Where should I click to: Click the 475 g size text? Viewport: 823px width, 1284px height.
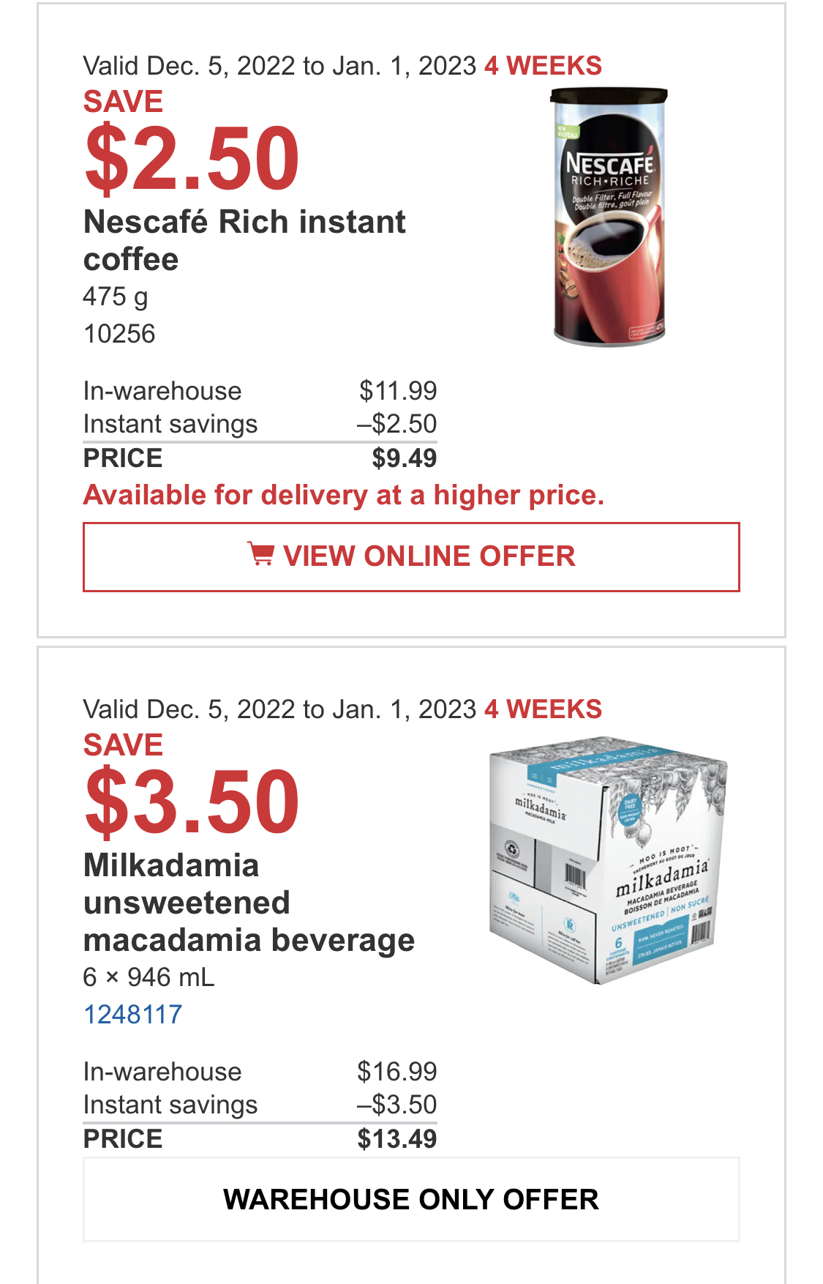(116, 297)
